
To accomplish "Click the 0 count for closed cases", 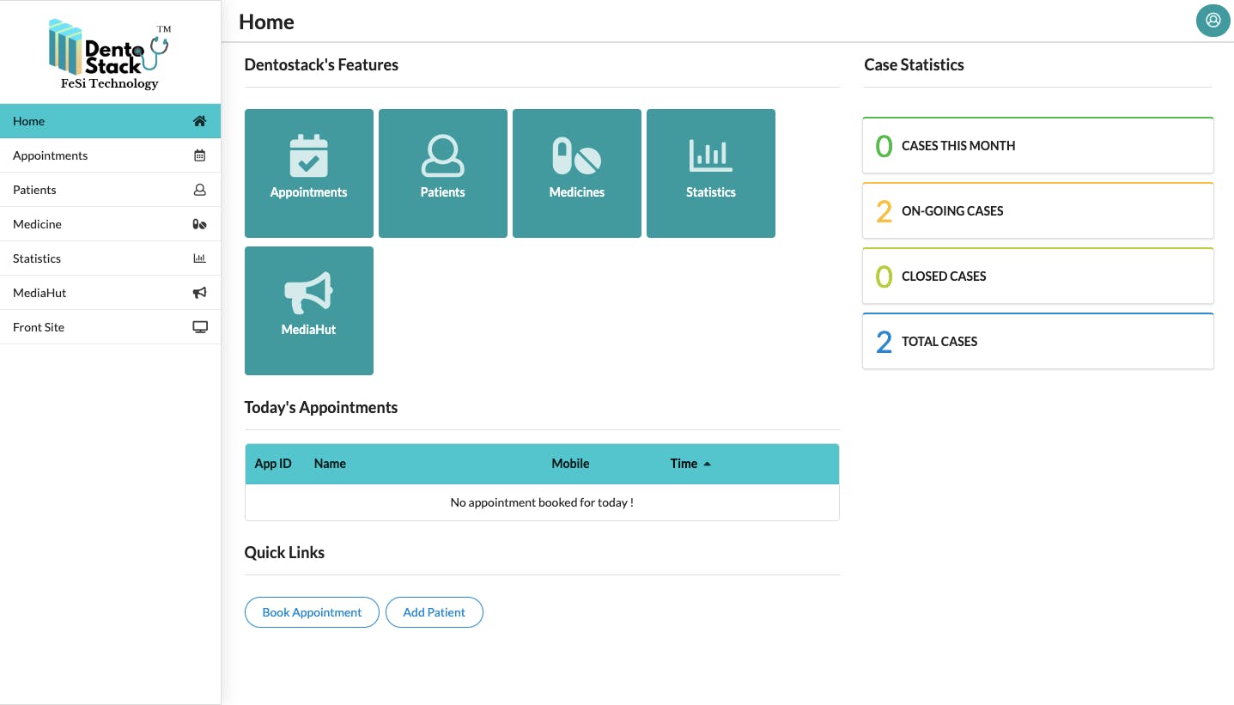I will click(x=884, y=277).
